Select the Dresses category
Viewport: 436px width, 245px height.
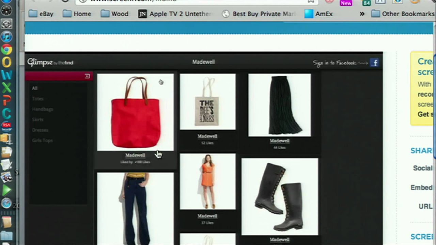pos(40,130)
